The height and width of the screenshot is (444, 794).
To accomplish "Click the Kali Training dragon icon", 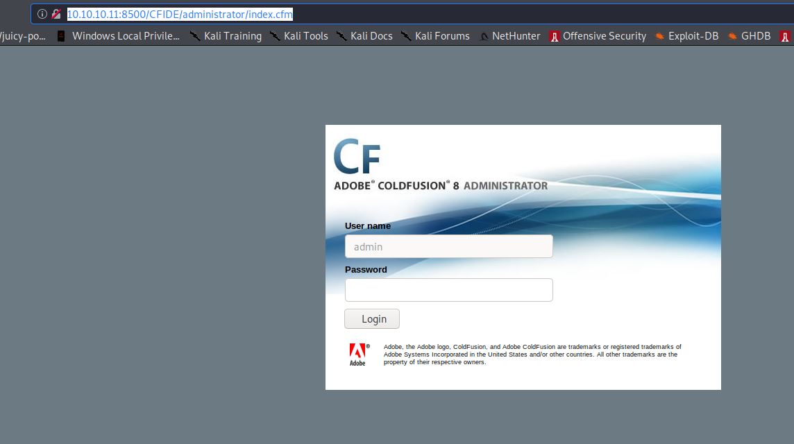I will point(195,36).
